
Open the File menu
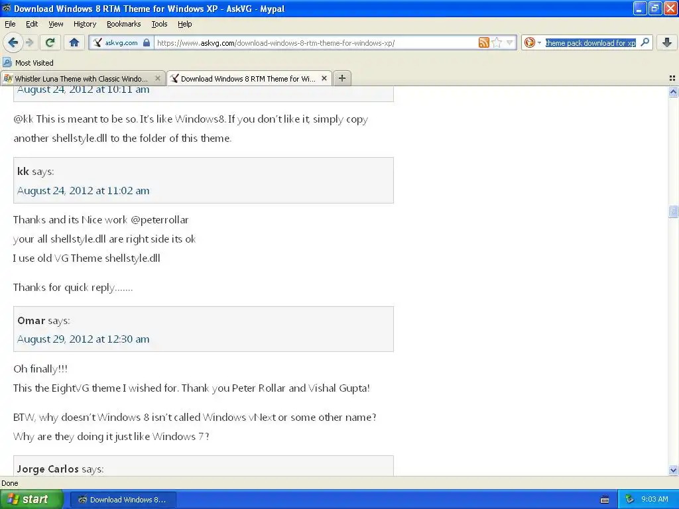[x=10, y=24]
